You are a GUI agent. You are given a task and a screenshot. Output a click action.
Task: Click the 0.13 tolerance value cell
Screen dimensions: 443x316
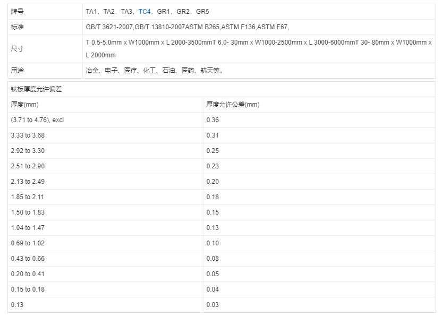(x=212, y=228)
